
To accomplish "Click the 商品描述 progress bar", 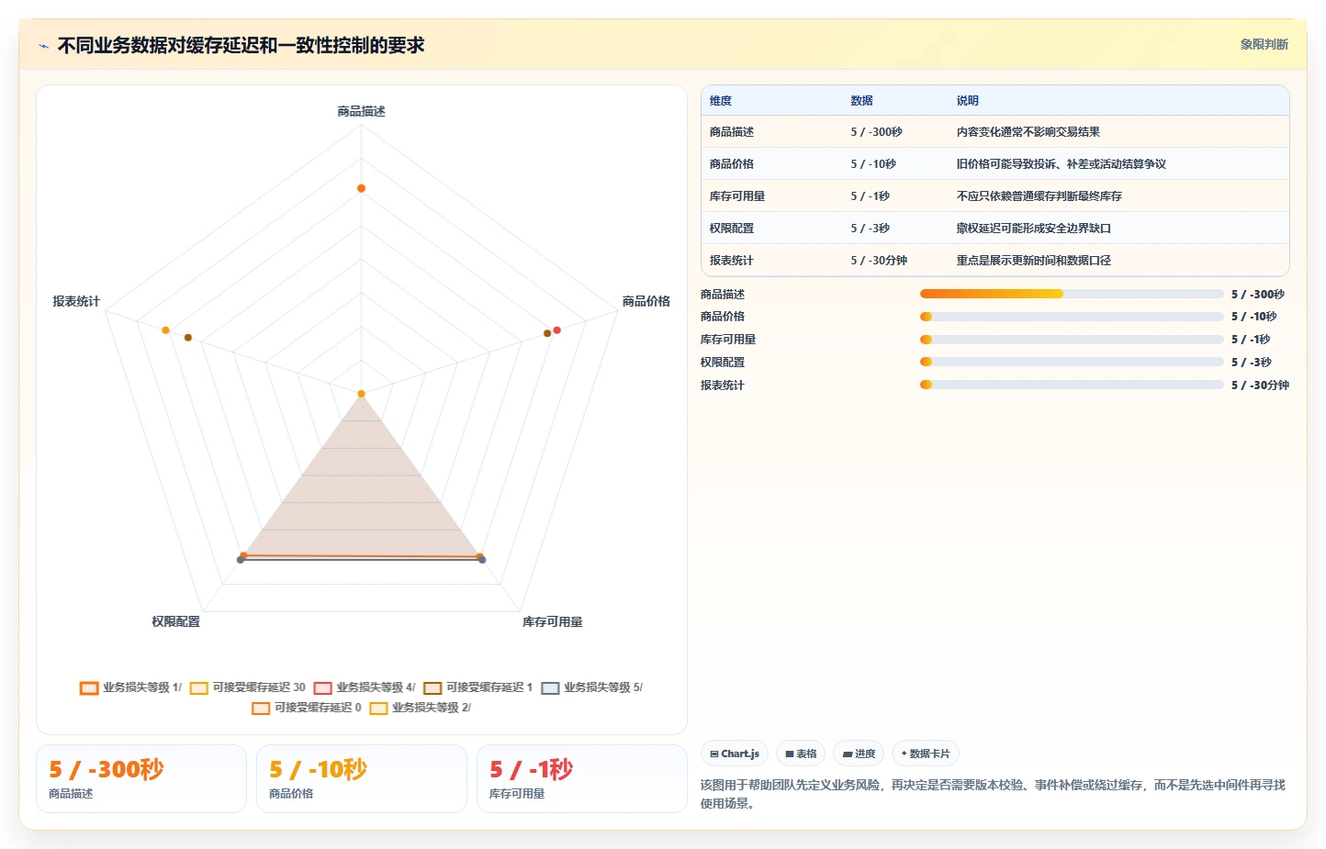I will coord(1072,294).
